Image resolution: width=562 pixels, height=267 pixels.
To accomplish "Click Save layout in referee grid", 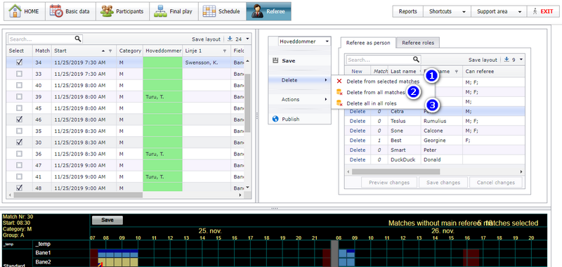I will coord(483,60).
